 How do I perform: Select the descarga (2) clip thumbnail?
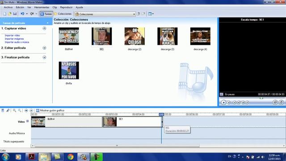tap(135, 36)
